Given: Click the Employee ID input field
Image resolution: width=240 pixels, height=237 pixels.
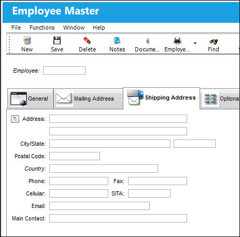Looking at the screenshot, I should pos(64,71).
